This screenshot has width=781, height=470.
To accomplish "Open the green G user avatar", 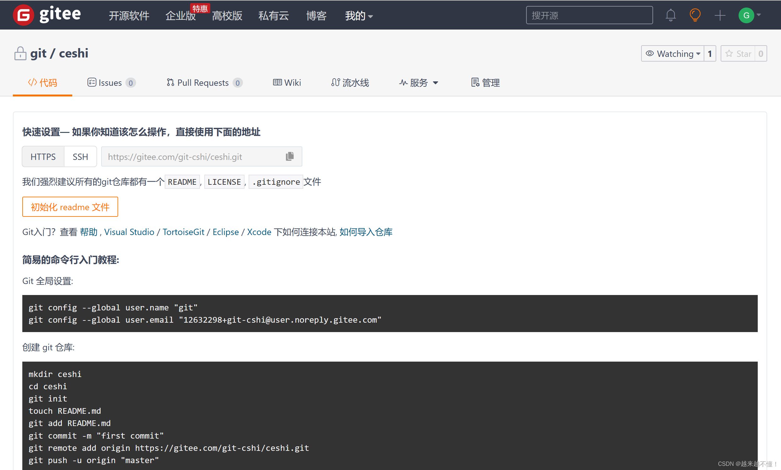I will pos(746,15).
